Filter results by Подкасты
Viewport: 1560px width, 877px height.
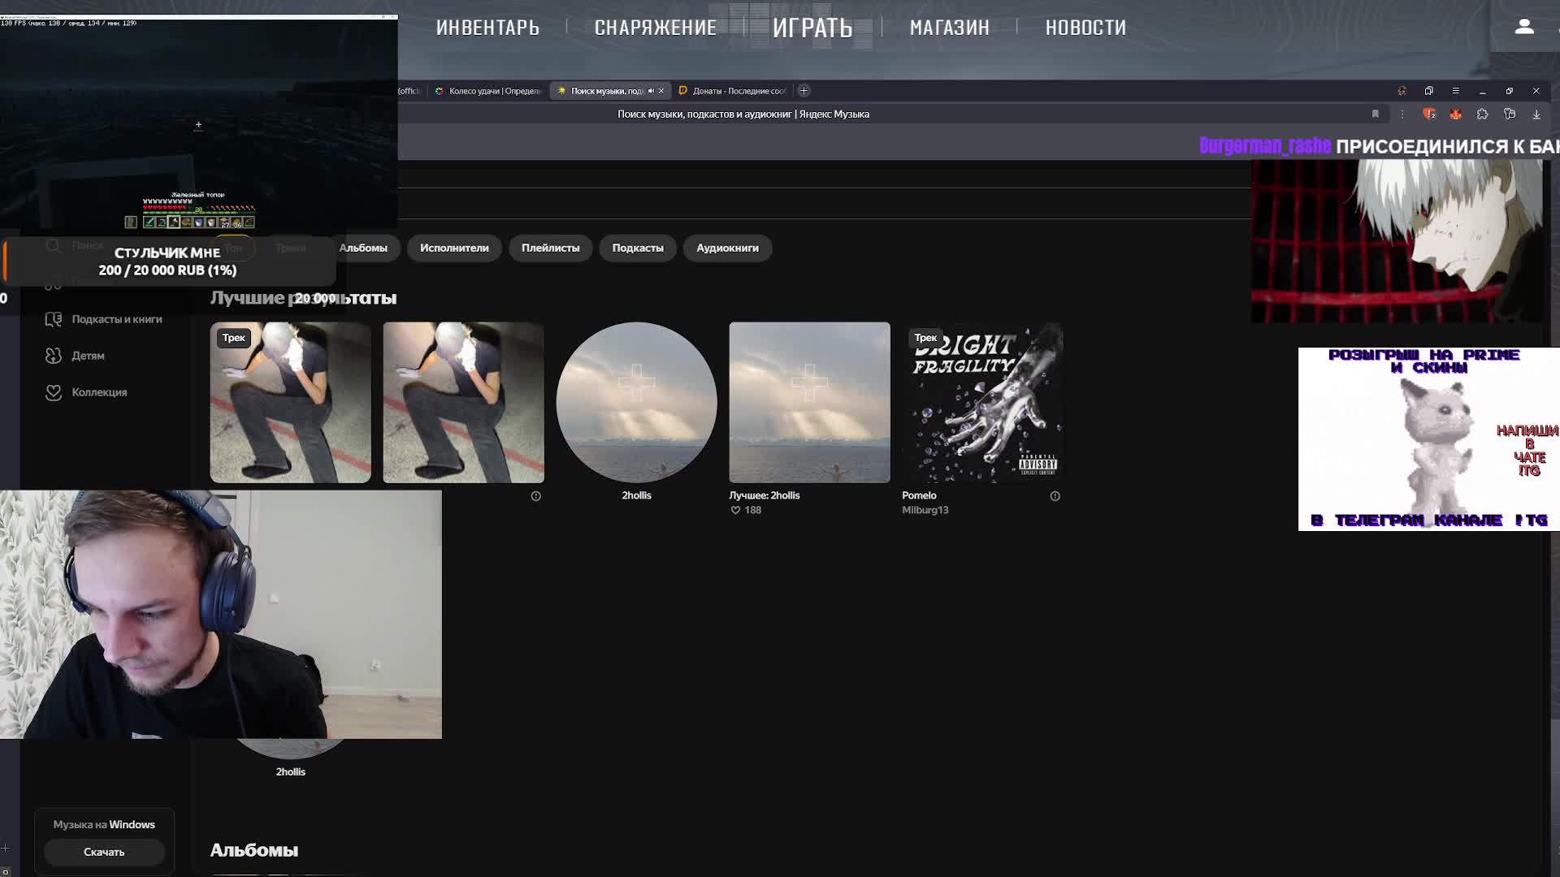(x=638, y=248)
